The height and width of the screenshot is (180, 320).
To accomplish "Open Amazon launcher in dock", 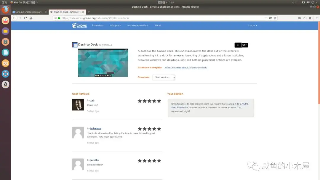I will [6, 84].
